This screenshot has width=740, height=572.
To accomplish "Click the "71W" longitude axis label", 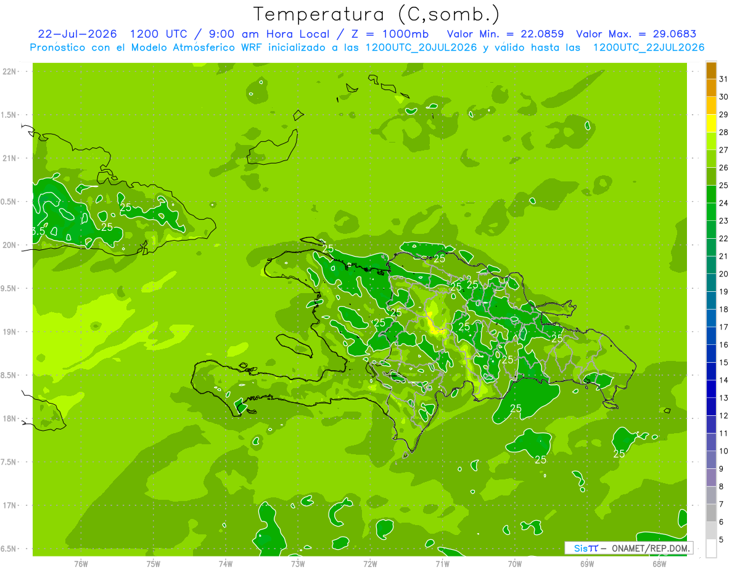I will (x=442, y=563).
